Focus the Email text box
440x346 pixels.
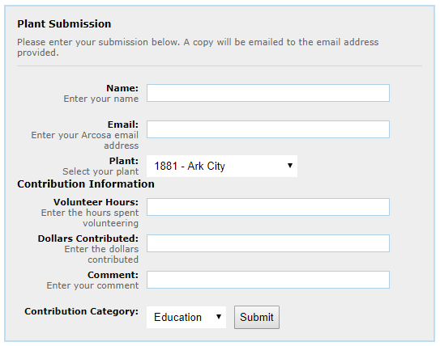click(268, 129)
